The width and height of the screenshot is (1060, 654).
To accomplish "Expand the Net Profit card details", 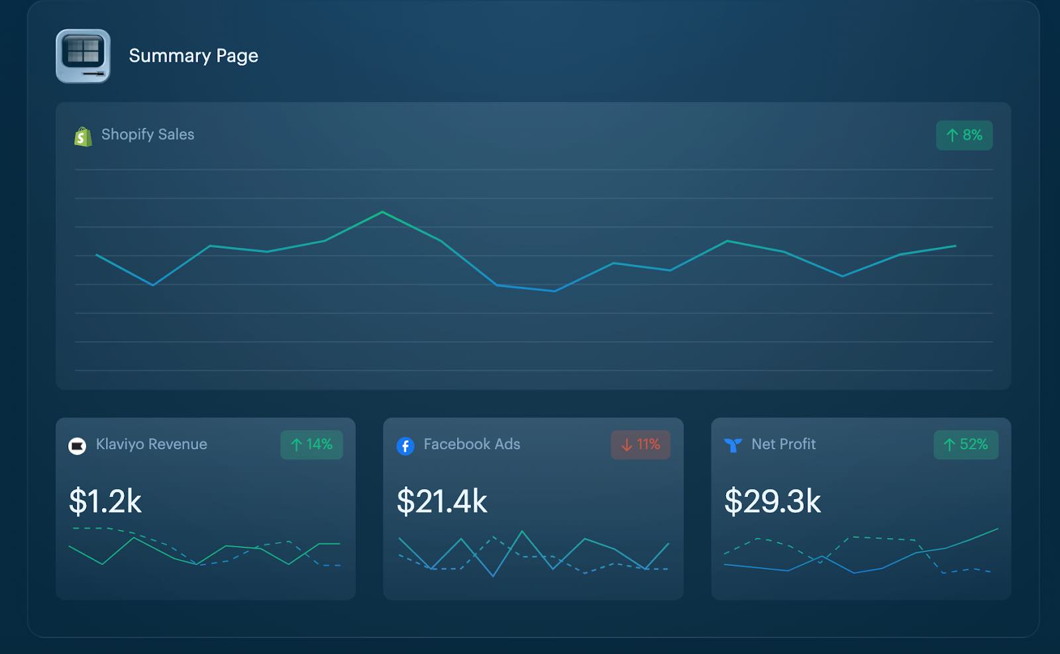I will pyautogui.click(x=861, y=510).
